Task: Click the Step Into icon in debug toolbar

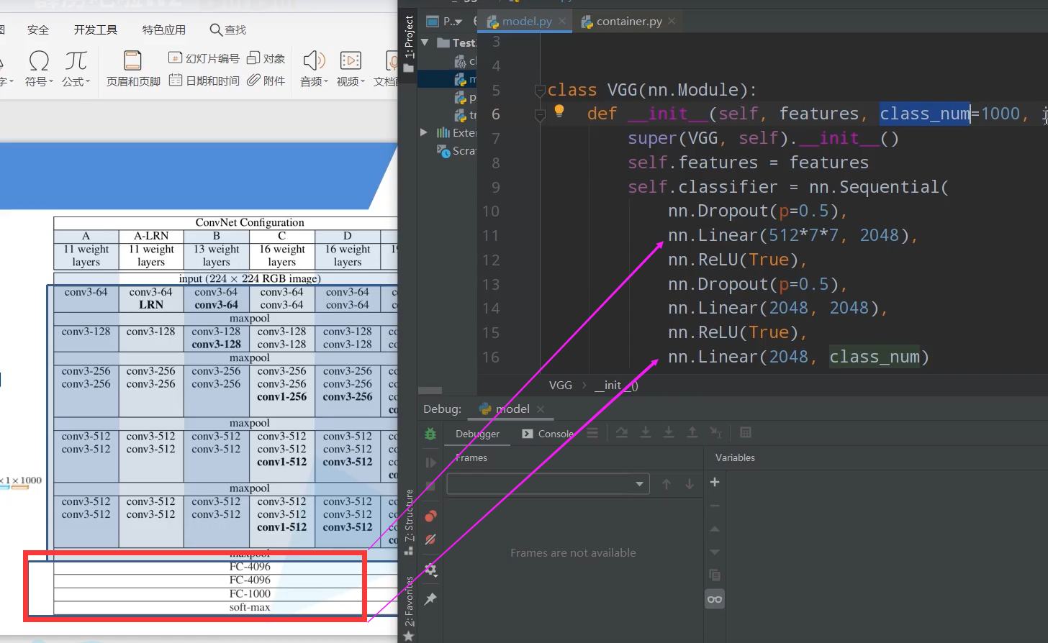Action: (x=646, y=432)
